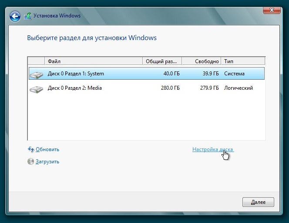The height and width of the screenshot is (223, 289).
Task: Open the Обновить link
Action: tap(47, 149)
